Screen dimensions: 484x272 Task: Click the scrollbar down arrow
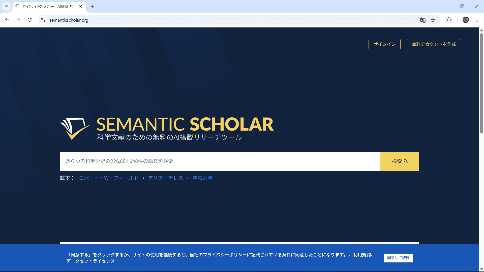pyautogui.click(x=481, y=269)
